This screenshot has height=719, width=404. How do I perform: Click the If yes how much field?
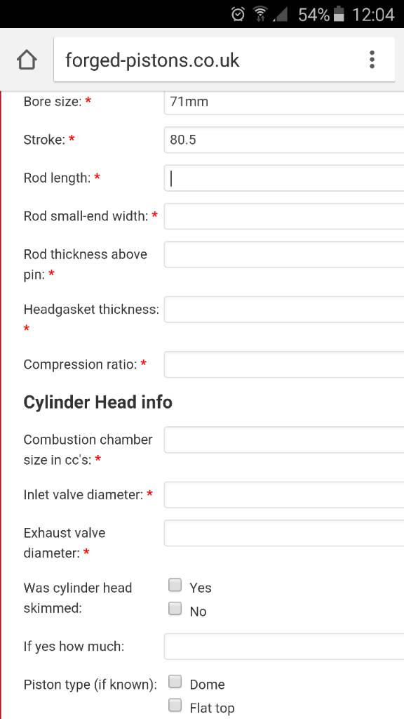click(284, 647)
